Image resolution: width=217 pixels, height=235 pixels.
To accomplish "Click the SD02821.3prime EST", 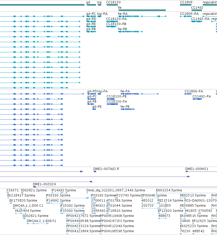I will [x=22, y=193].
